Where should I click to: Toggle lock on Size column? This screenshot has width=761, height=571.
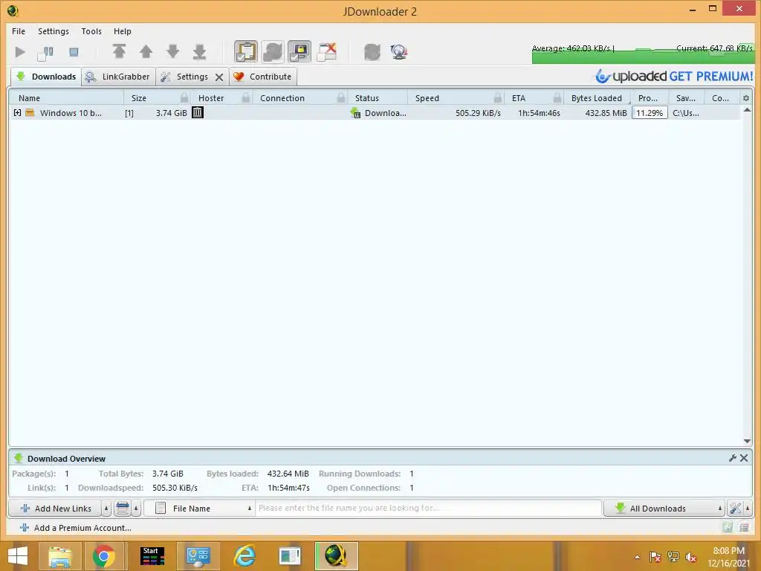(x=184, y=98)
